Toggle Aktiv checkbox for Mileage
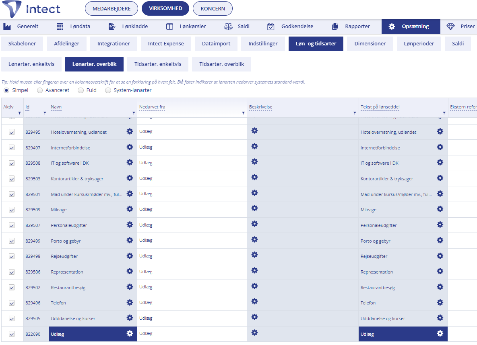 (12, 210)
